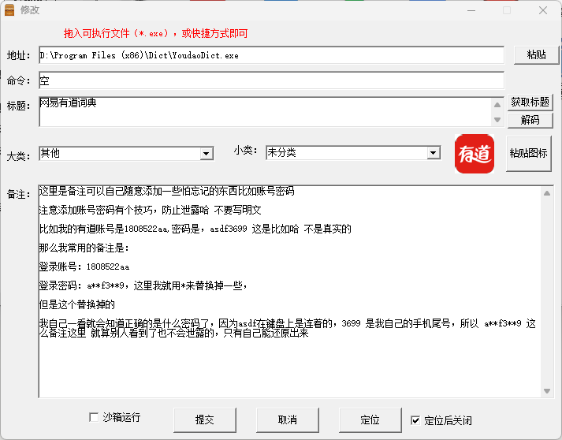Click the title box scroll up arrow
The height and width of the screenshot is (440, 562).
[497, 105]
